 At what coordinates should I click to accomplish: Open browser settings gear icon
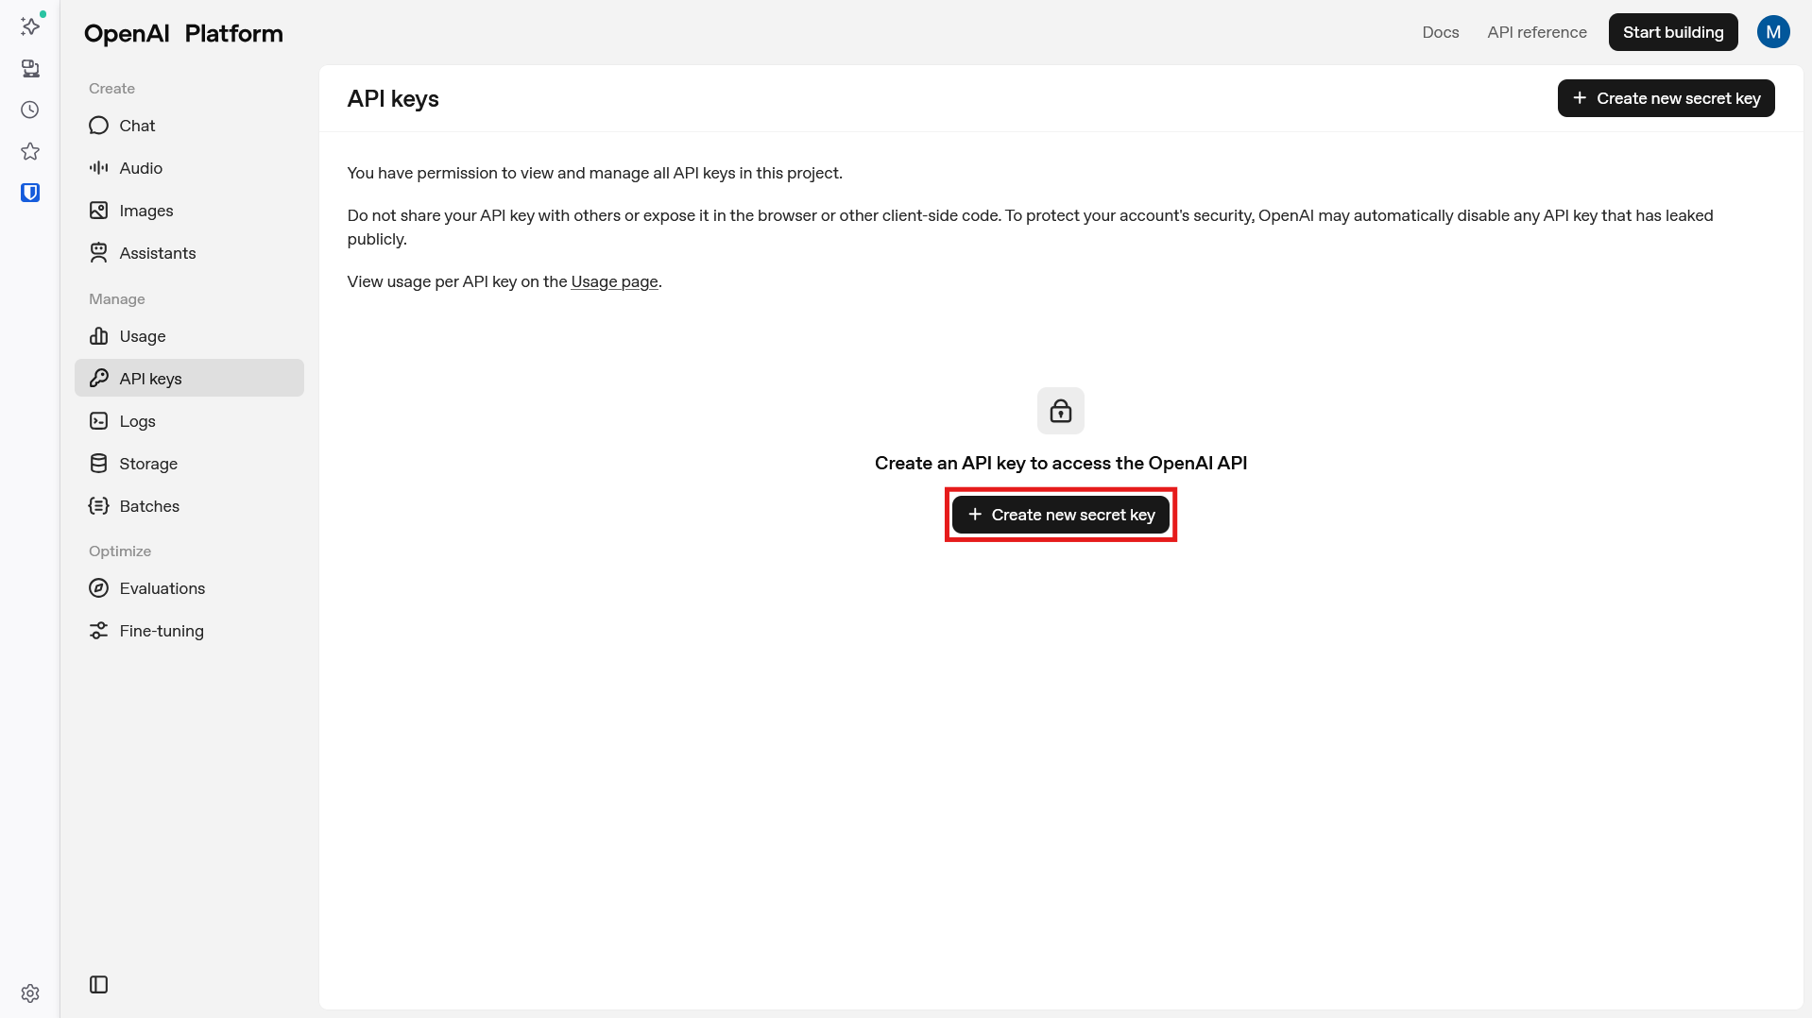30,993
